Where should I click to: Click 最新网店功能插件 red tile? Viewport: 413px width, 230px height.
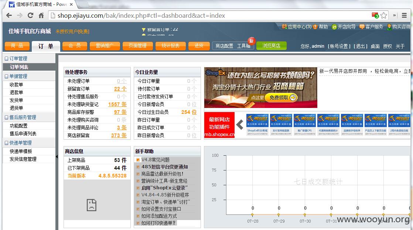219,125
